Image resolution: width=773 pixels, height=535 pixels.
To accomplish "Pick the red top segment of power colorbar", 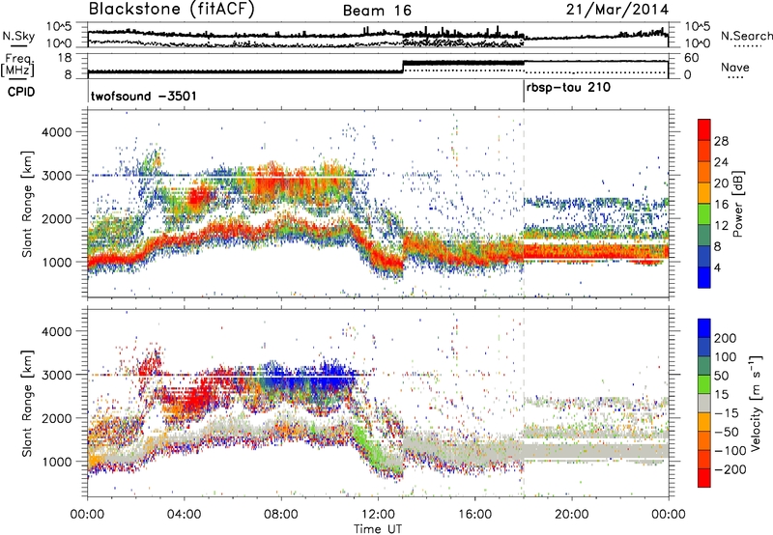I will [x=704, y=129].
